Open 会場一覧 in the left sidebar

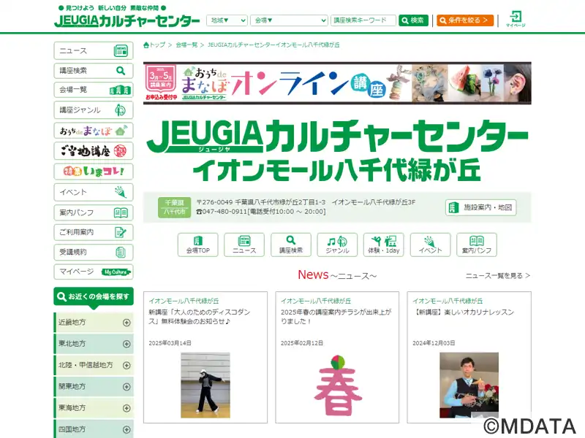[94, 90]
